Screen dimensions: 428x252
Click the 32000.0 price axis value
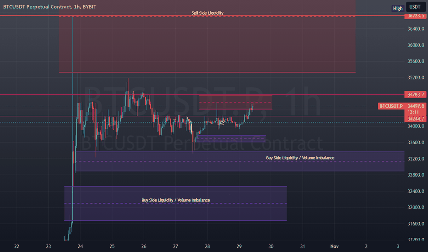(416, 207)
